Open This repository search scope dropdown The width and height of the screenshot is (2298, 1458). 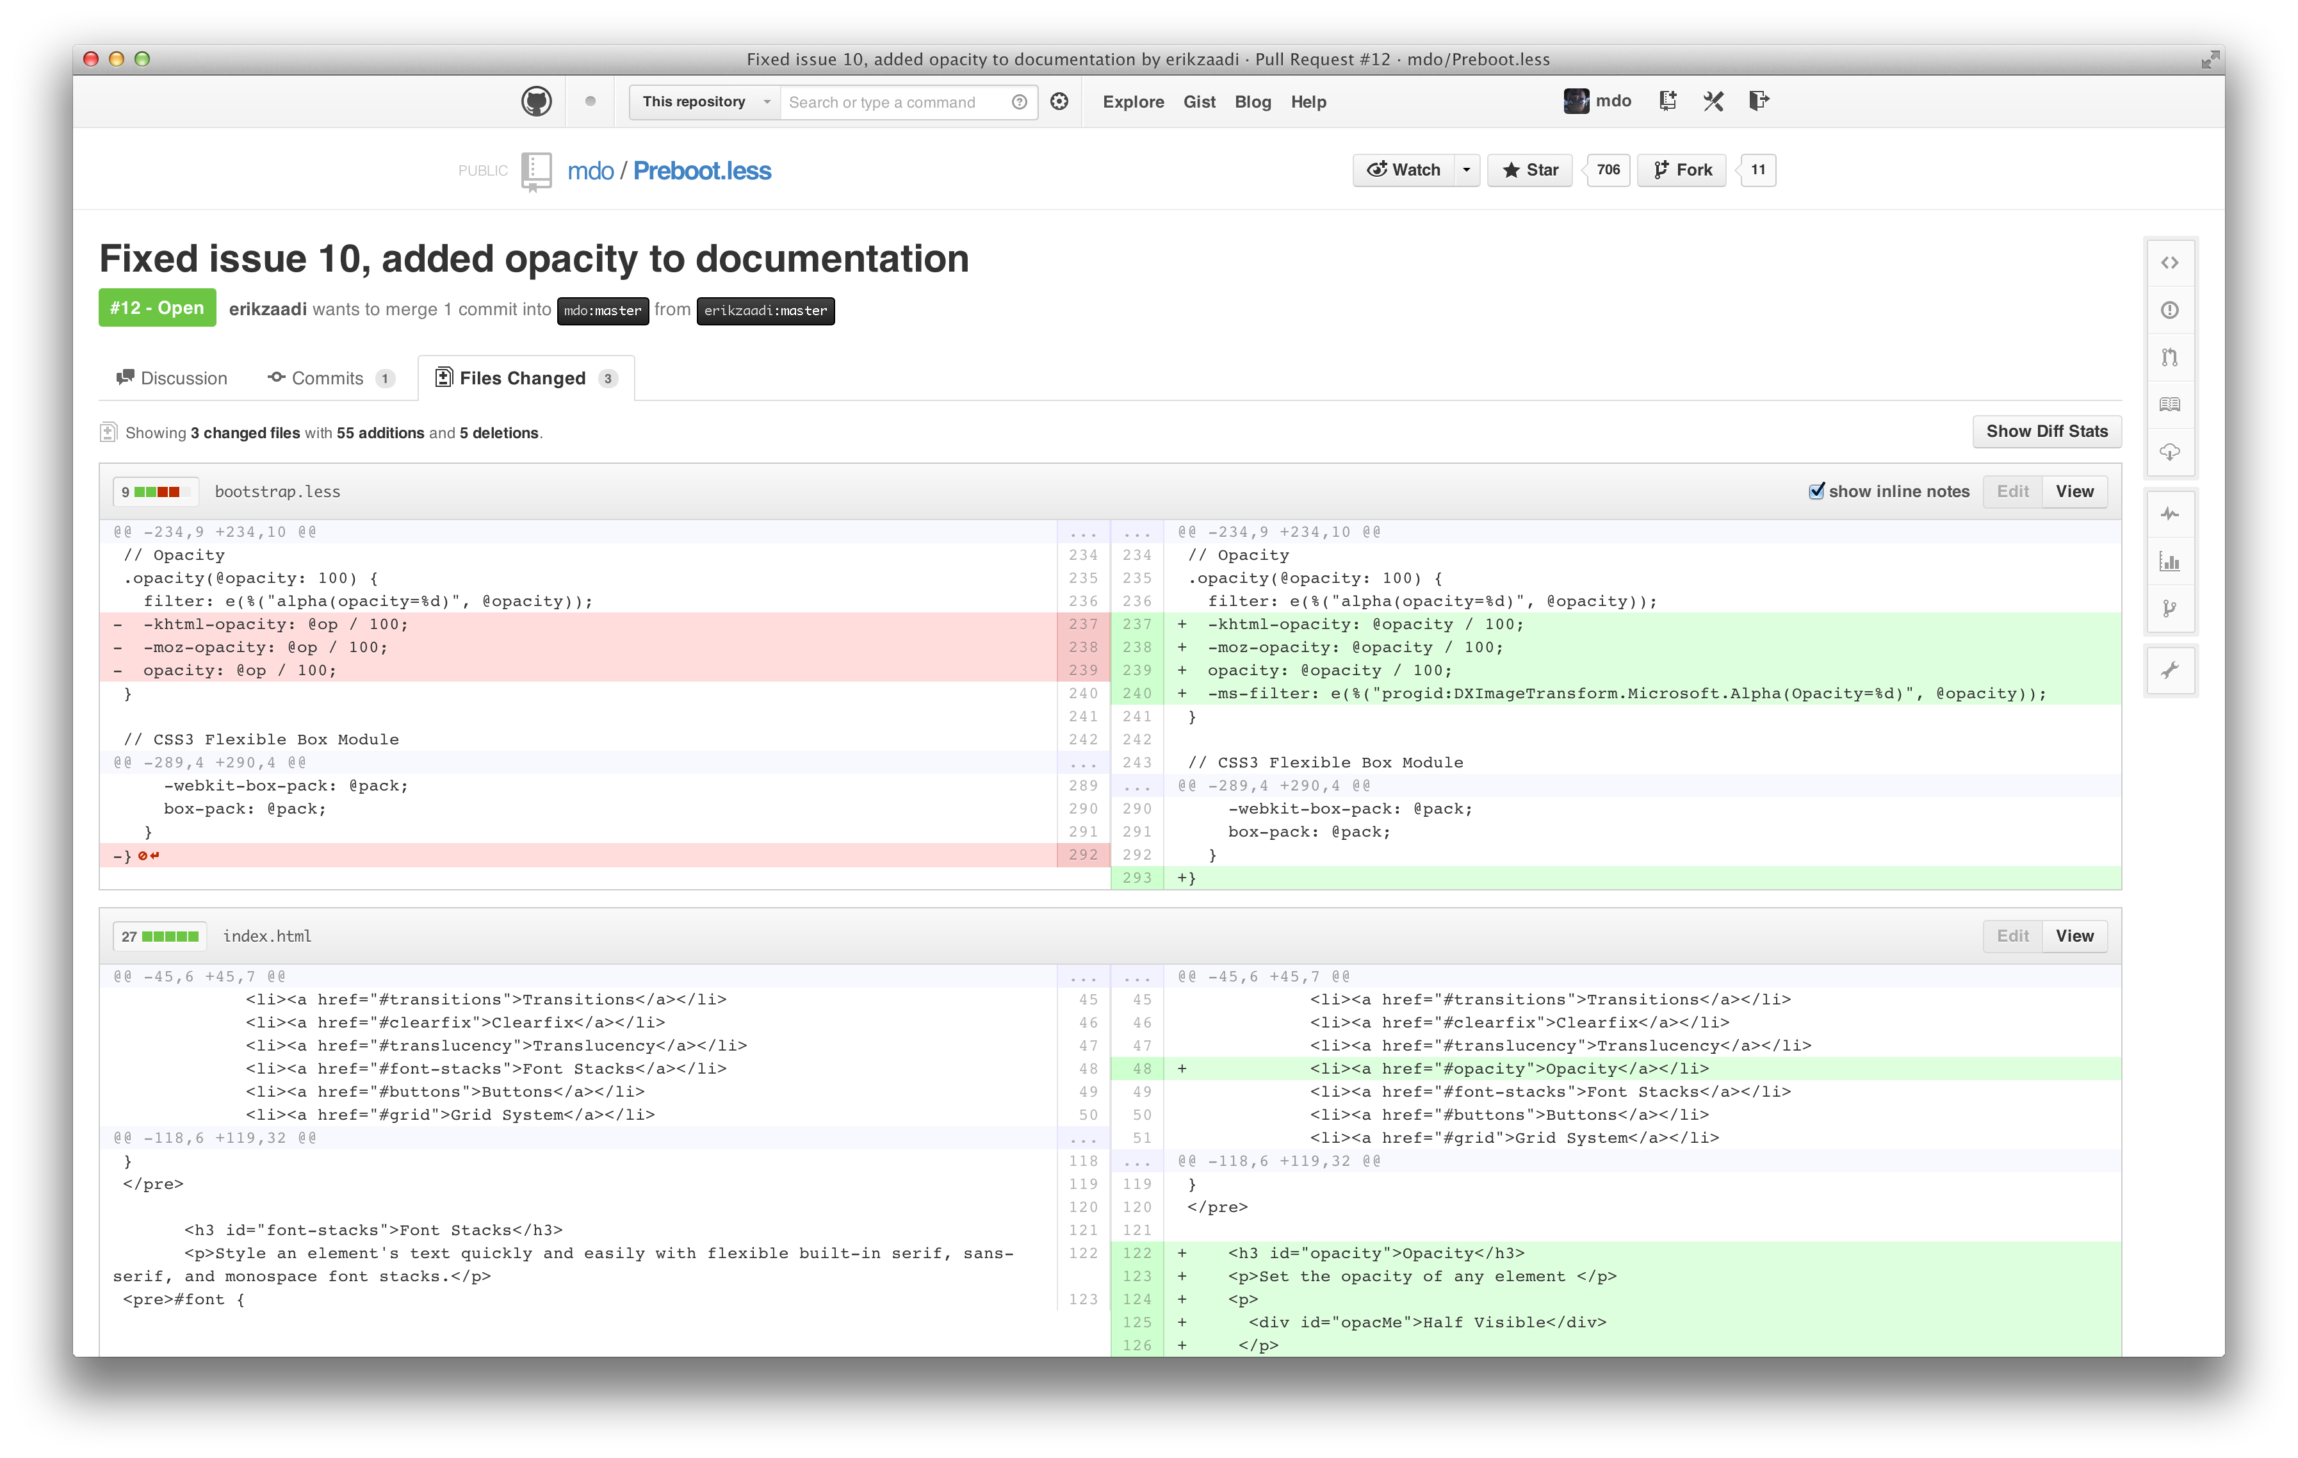coord(705,102)
